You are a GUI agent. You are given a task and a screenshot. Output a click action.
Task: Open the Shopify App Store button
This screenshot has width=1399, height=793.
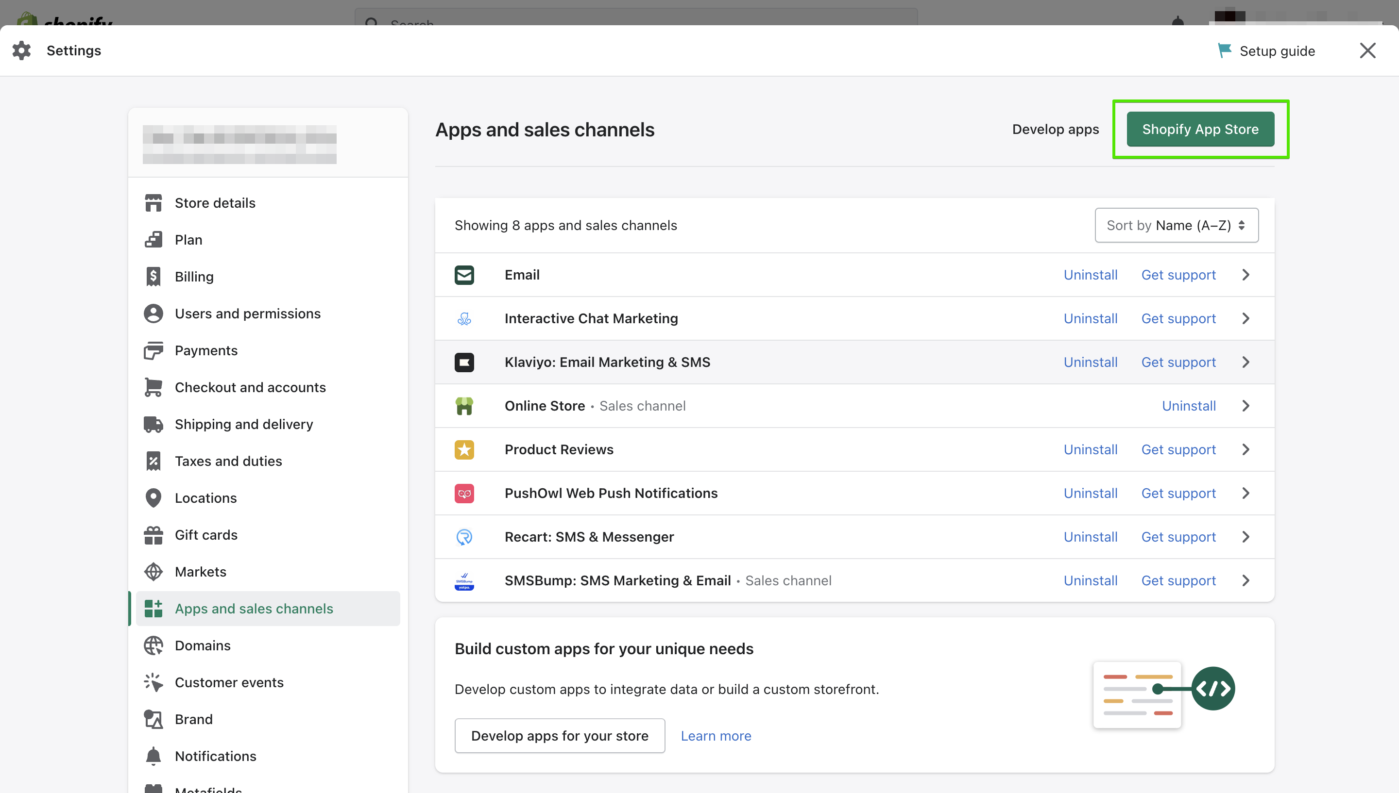click(x=1200, y=129)
